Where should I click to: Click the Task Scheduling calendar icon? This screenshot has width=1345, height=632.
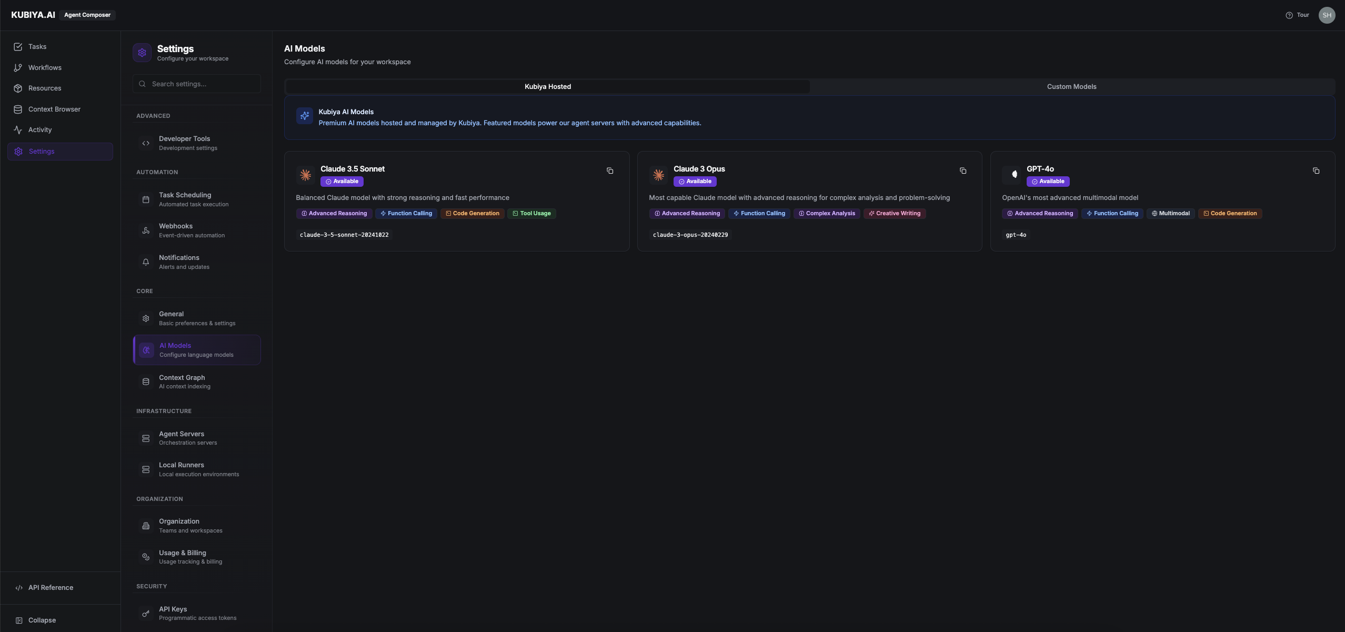(146, 199)
